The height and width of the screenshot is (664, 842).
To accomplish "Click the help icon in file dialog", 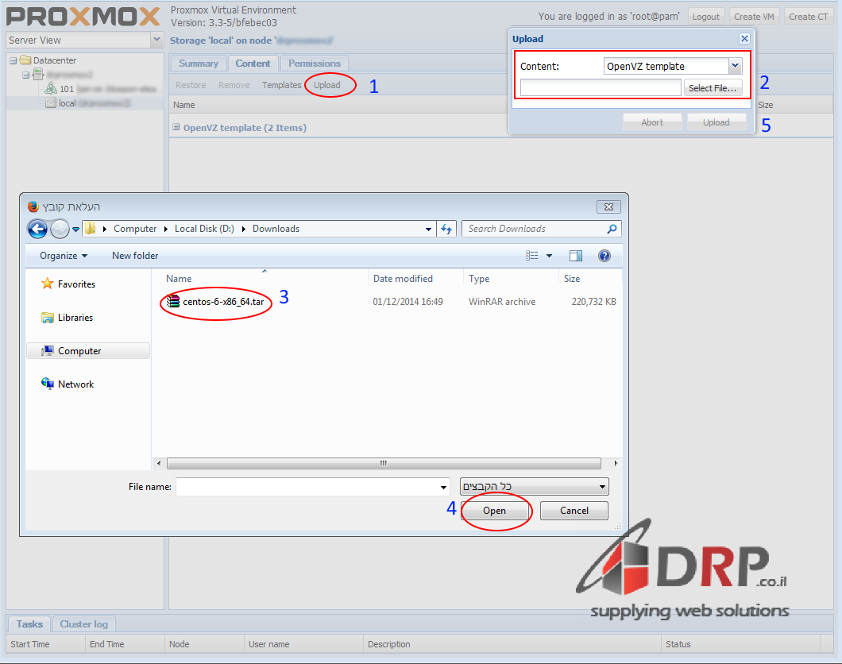I will click(604, 256).
